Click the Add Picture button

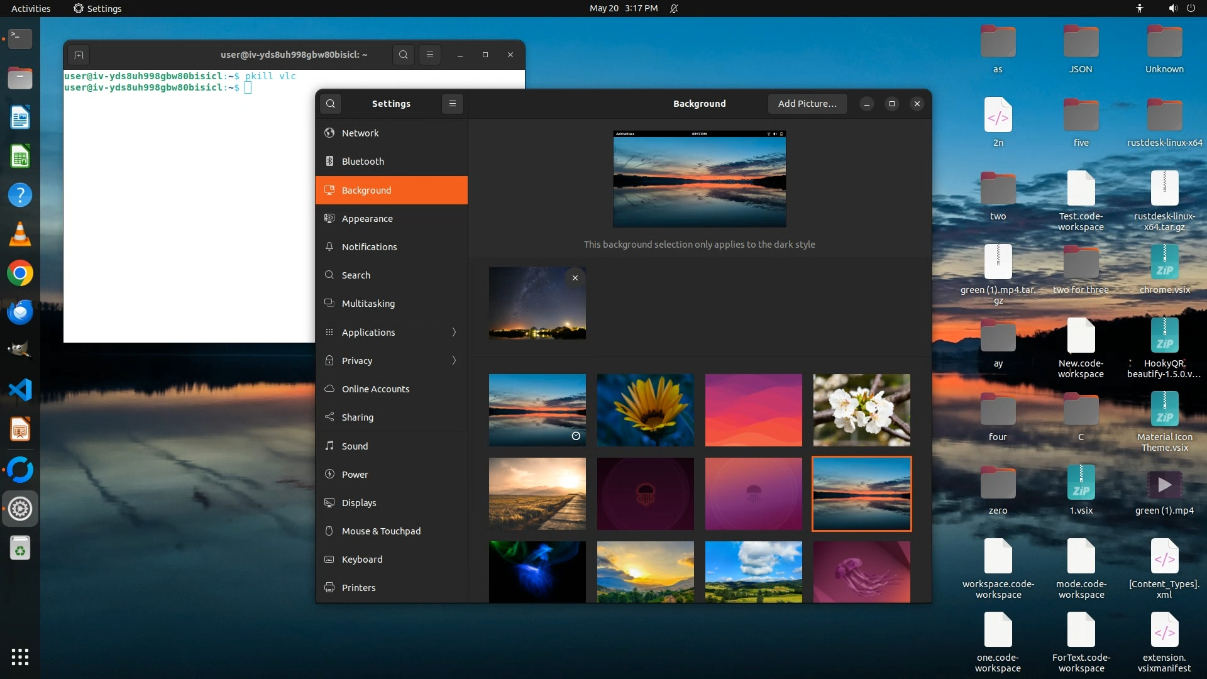click(807, 104)
